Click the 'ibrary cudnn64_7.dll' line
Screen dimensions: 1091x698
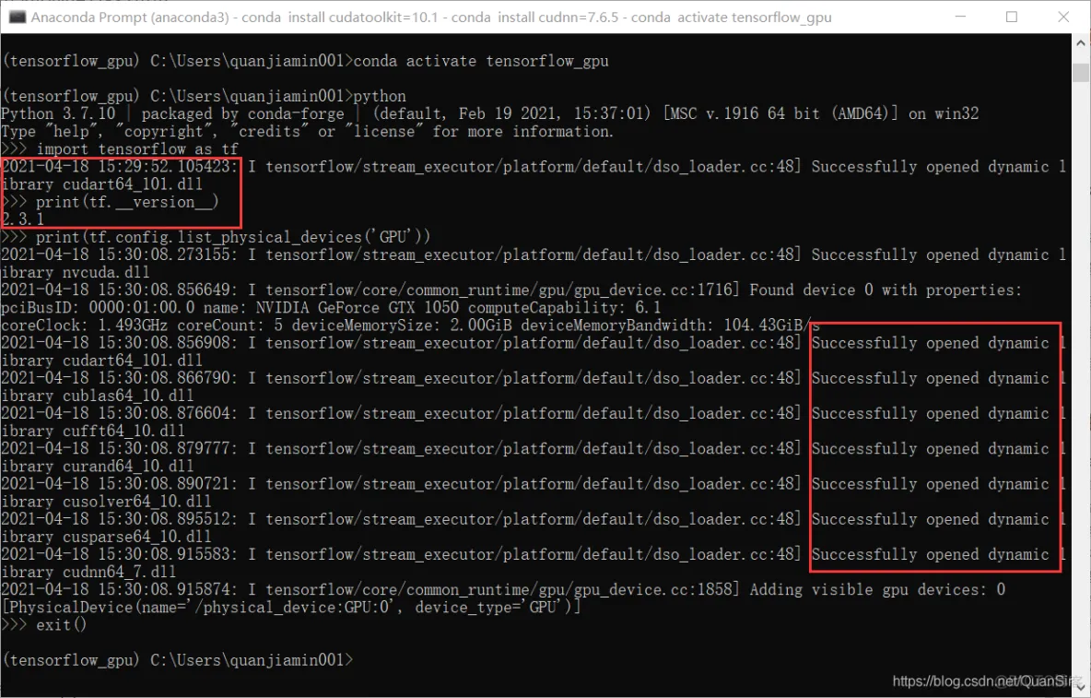point(88,572)
